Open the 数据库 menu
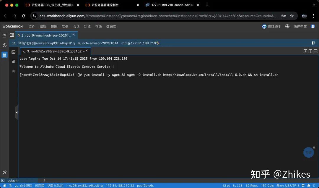 pos(111,27)
